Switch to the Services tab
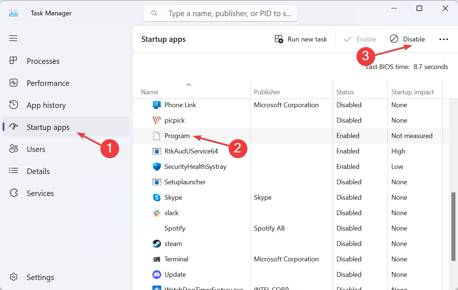458x290 pixels. [x=66, y=193]
